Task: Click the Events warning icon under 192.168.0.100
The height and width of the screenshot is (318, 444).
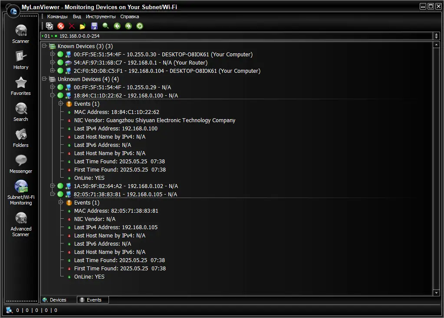Action: pyautogui.click(x=69, y=104)
